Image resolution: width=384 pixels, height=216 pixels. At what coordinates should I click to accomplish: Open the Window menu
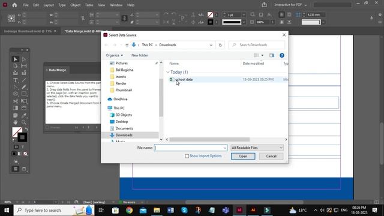(116, 5)
